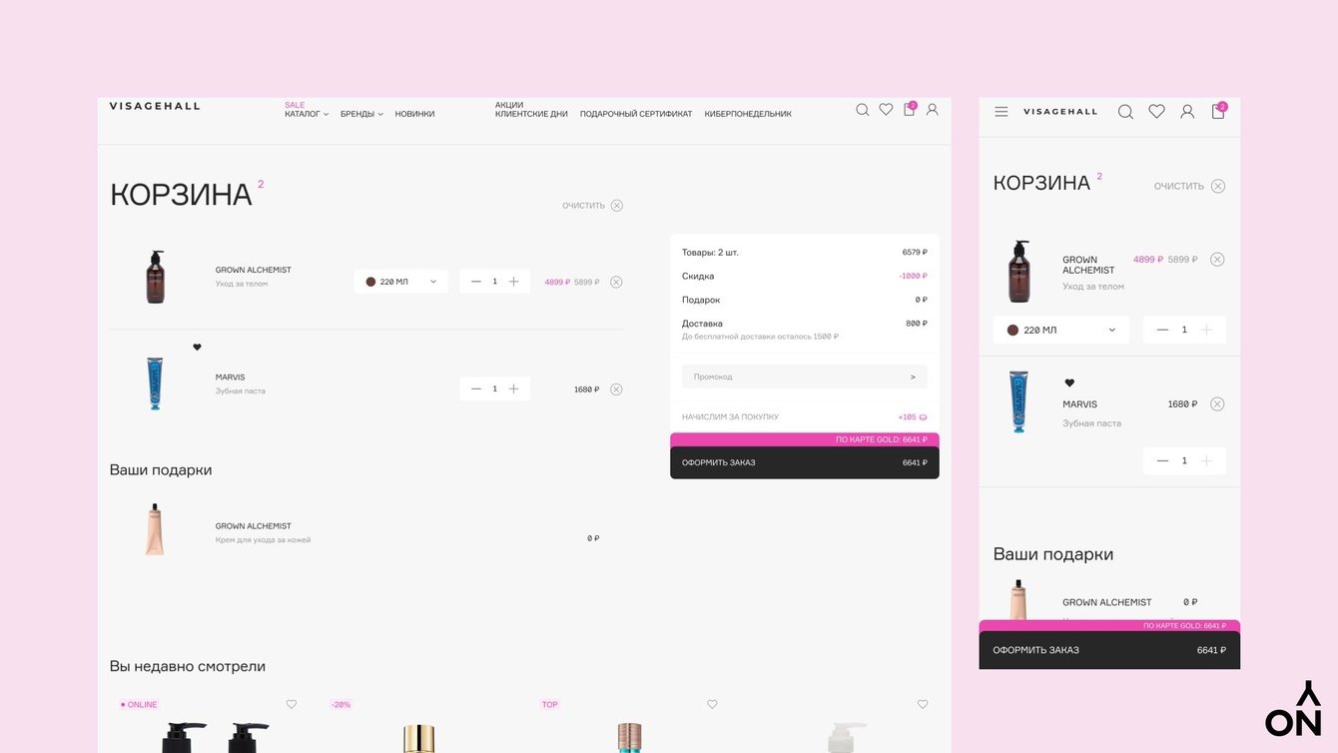Remove Marvis in the mobile cart

[x=1217, y=404]
